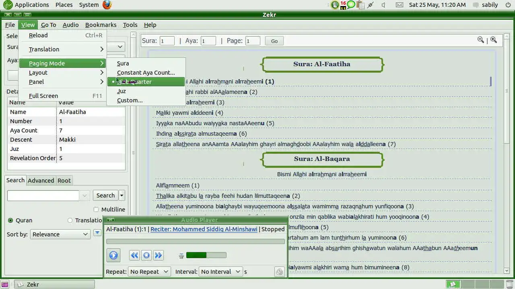The image size is (515, 289).
Task: Click the blue arrow toggle beside Sort by
Action: tap(97, 233)
